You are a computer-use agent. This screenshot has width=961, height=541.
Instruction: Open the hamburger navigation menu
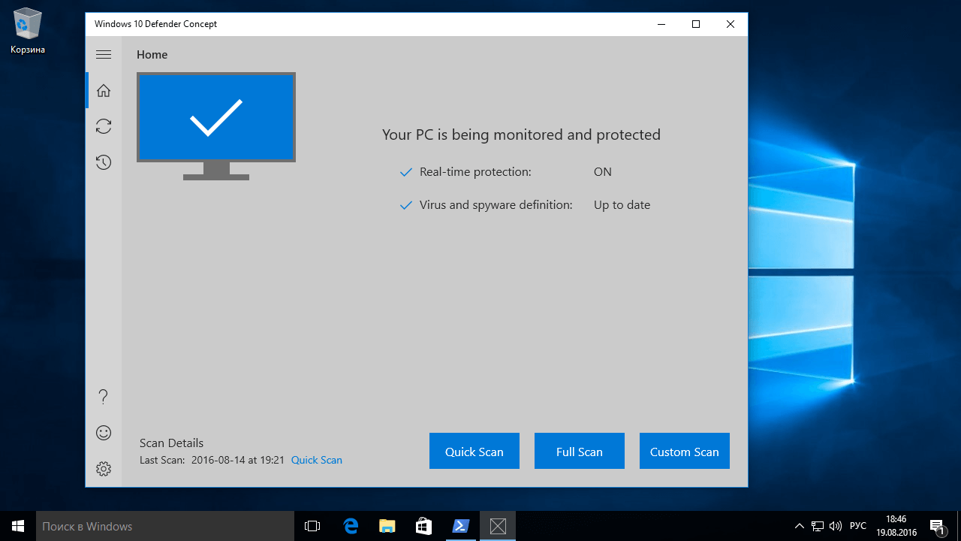point(104,54)
